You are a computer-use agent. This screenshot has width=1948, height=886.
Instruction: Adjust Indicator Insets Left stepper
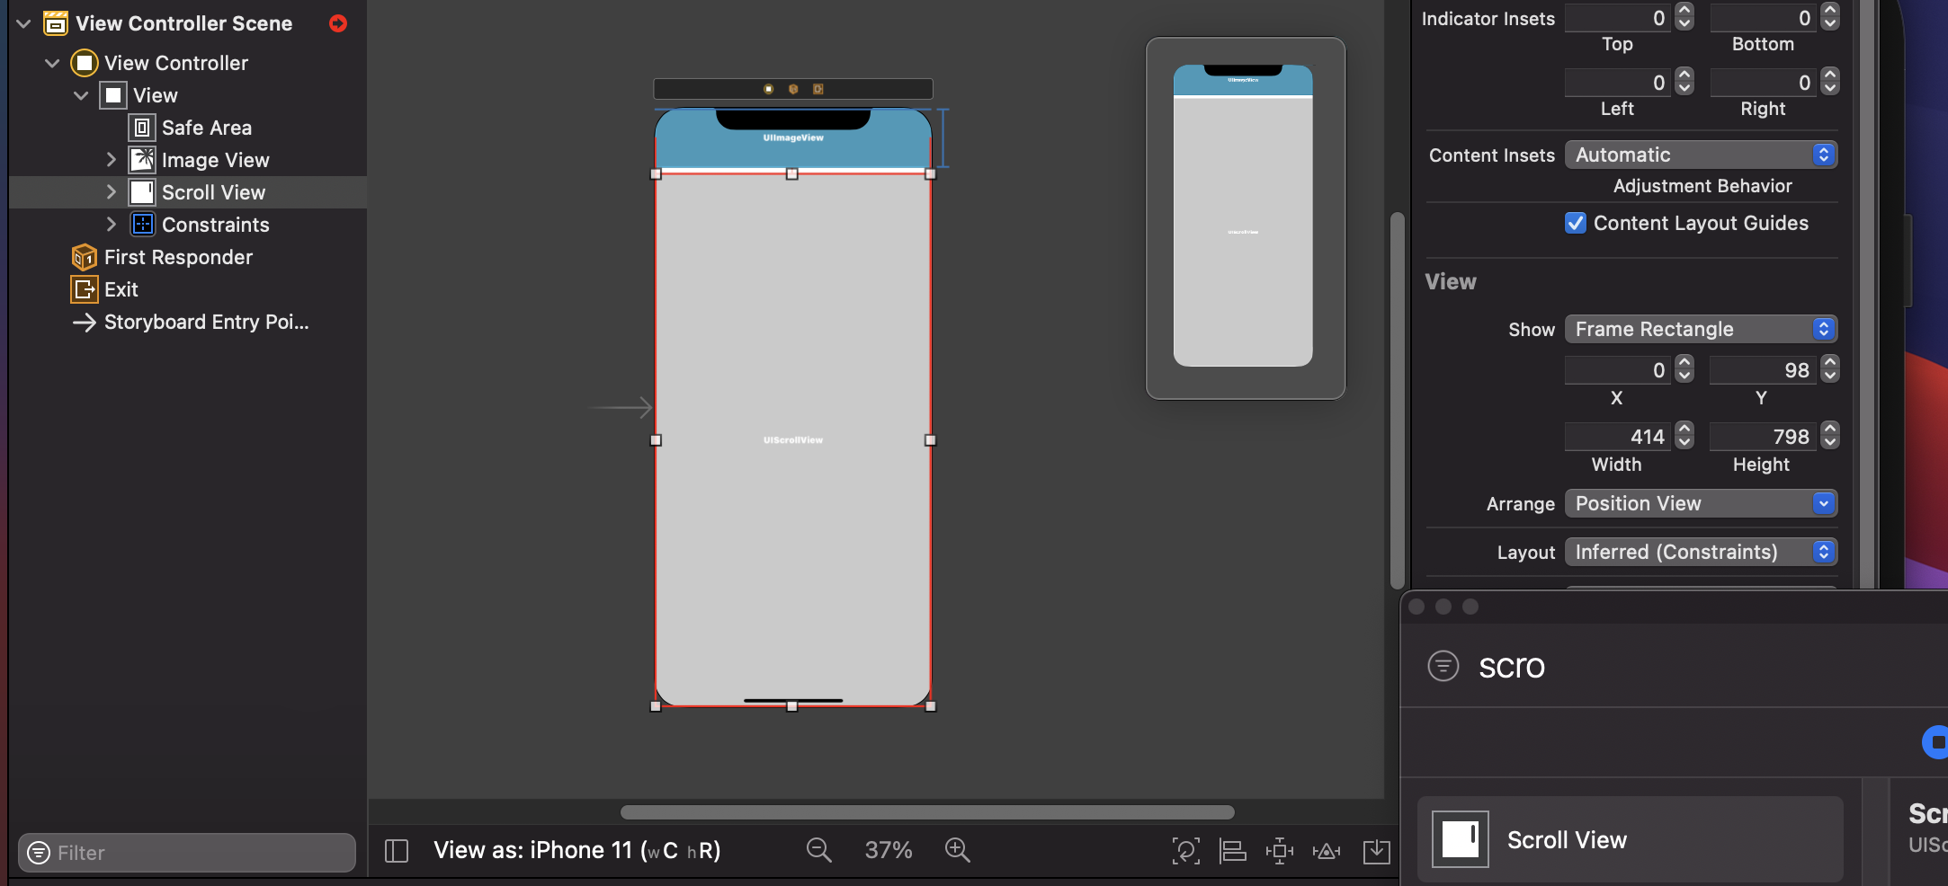click(1685, 82)
